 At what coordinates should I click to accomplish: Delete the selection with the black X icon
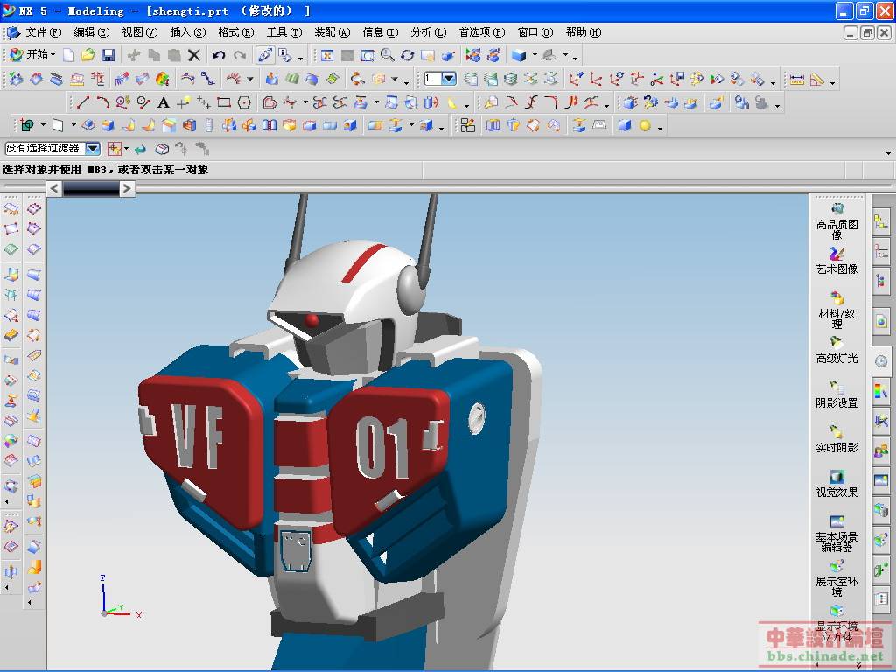(194, 55)
